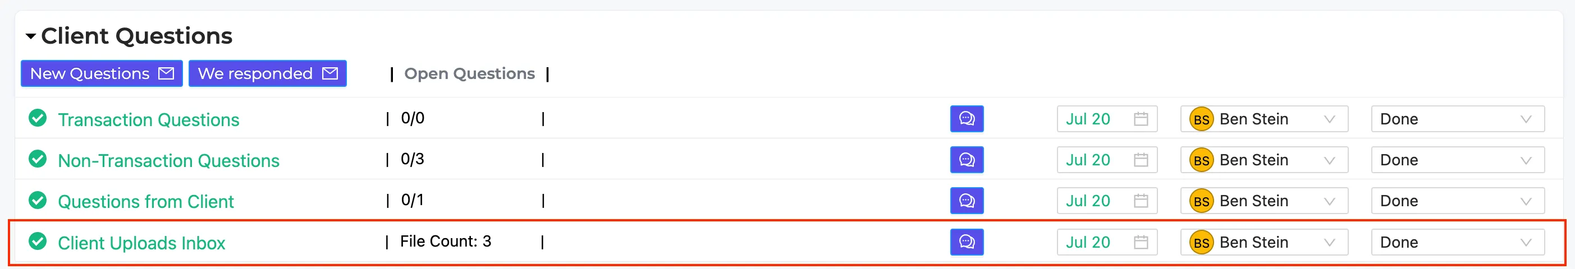Open chat icon for Client Uploads Inbox
The width and height of the screenshot is (1575, 269).
[967, 242]
